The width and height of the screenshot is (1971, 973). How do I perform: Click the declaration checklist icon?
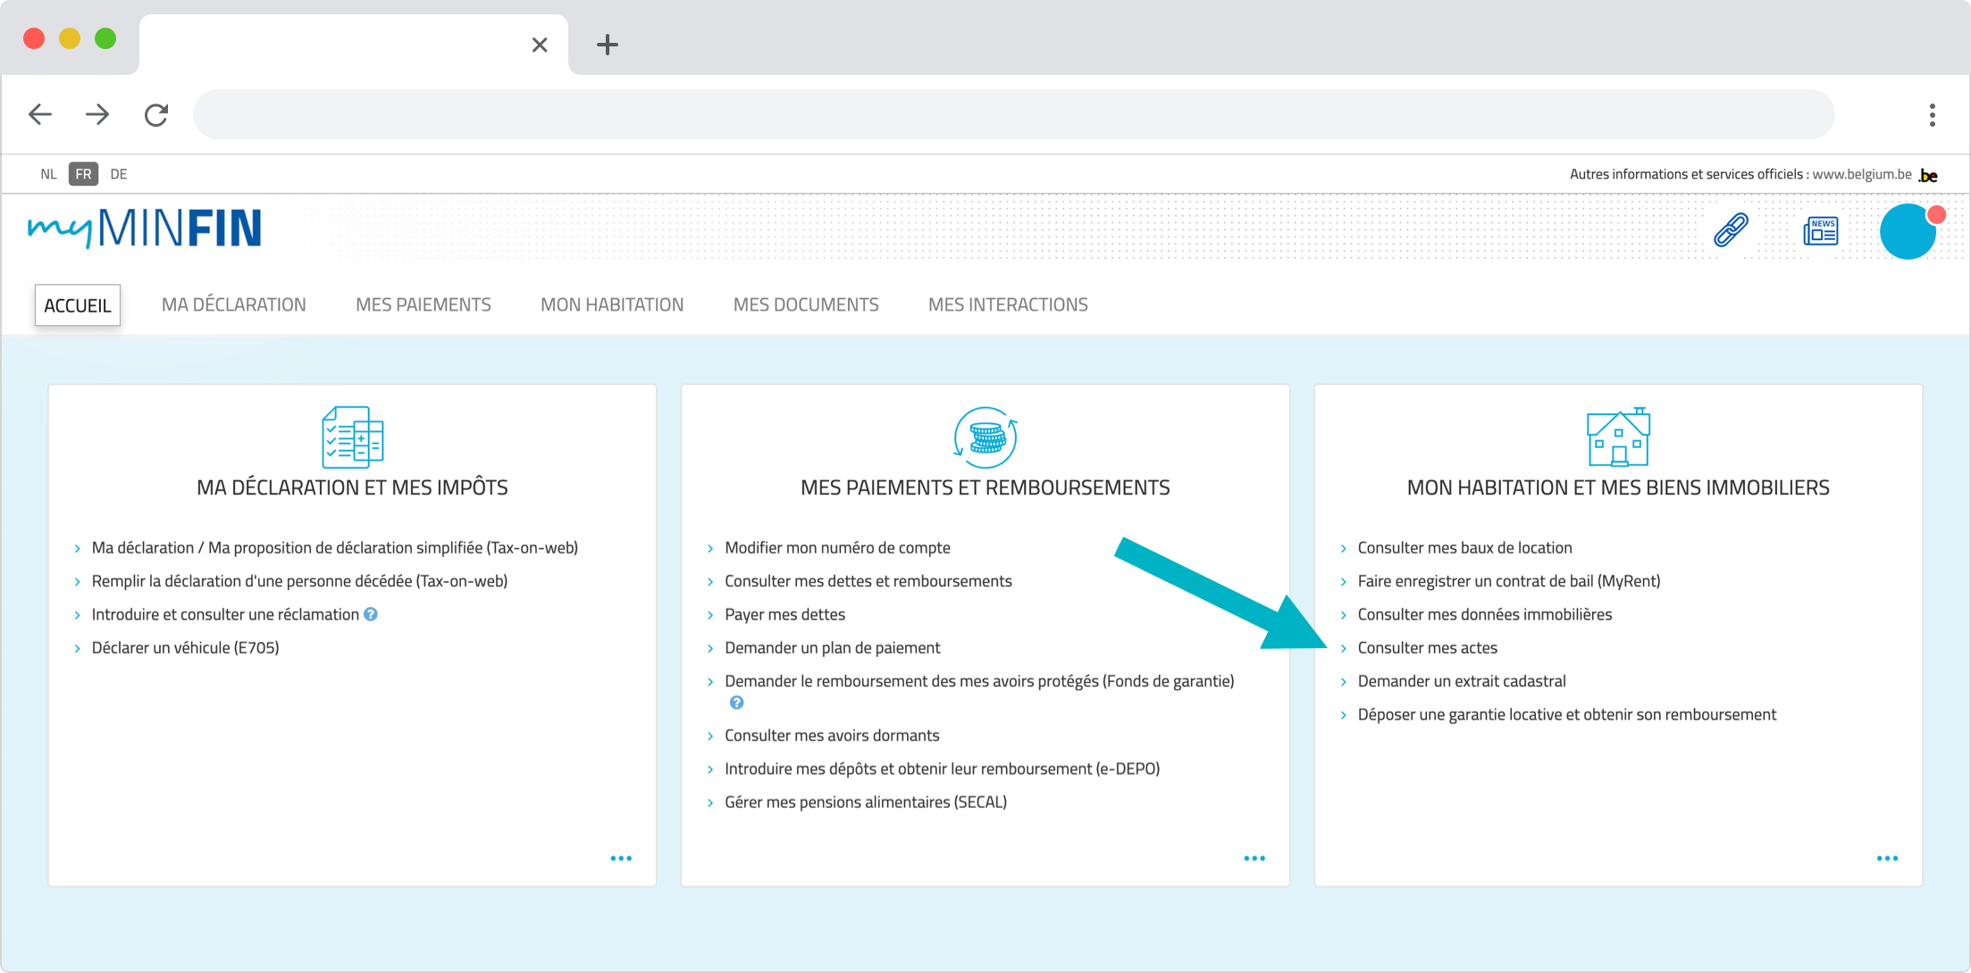click(352, 437)
